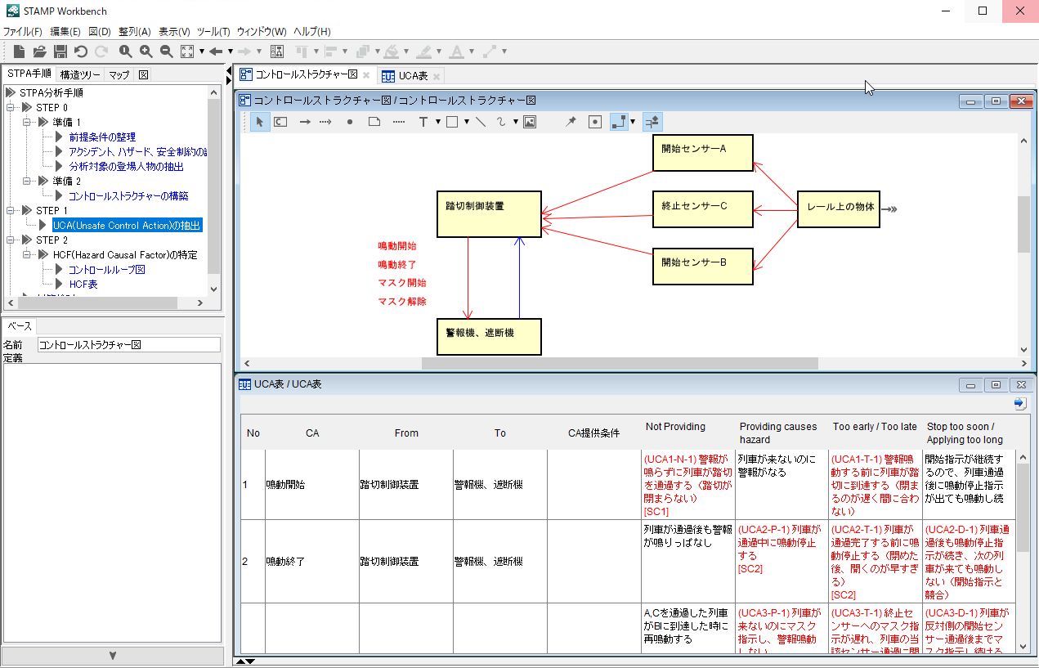Image resolution: width=1039 pixels, height=668 pixels.
Task: Toggle the centered dot box icon
Action: click(x=595, y=122)
